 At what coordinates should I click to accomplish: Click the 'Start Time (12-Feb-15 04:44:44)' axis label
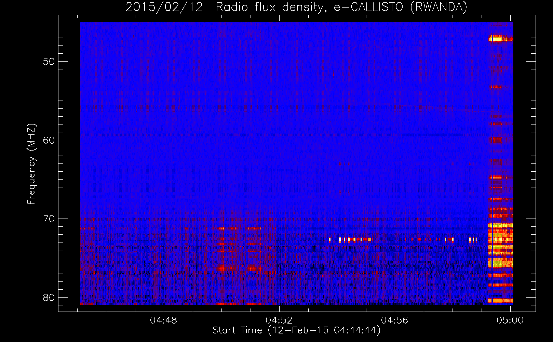(296, 330)
